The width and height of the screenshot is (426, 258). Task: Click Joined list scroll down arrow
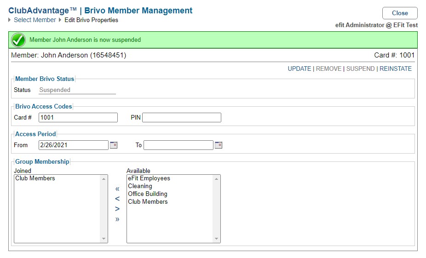point(104,239)
